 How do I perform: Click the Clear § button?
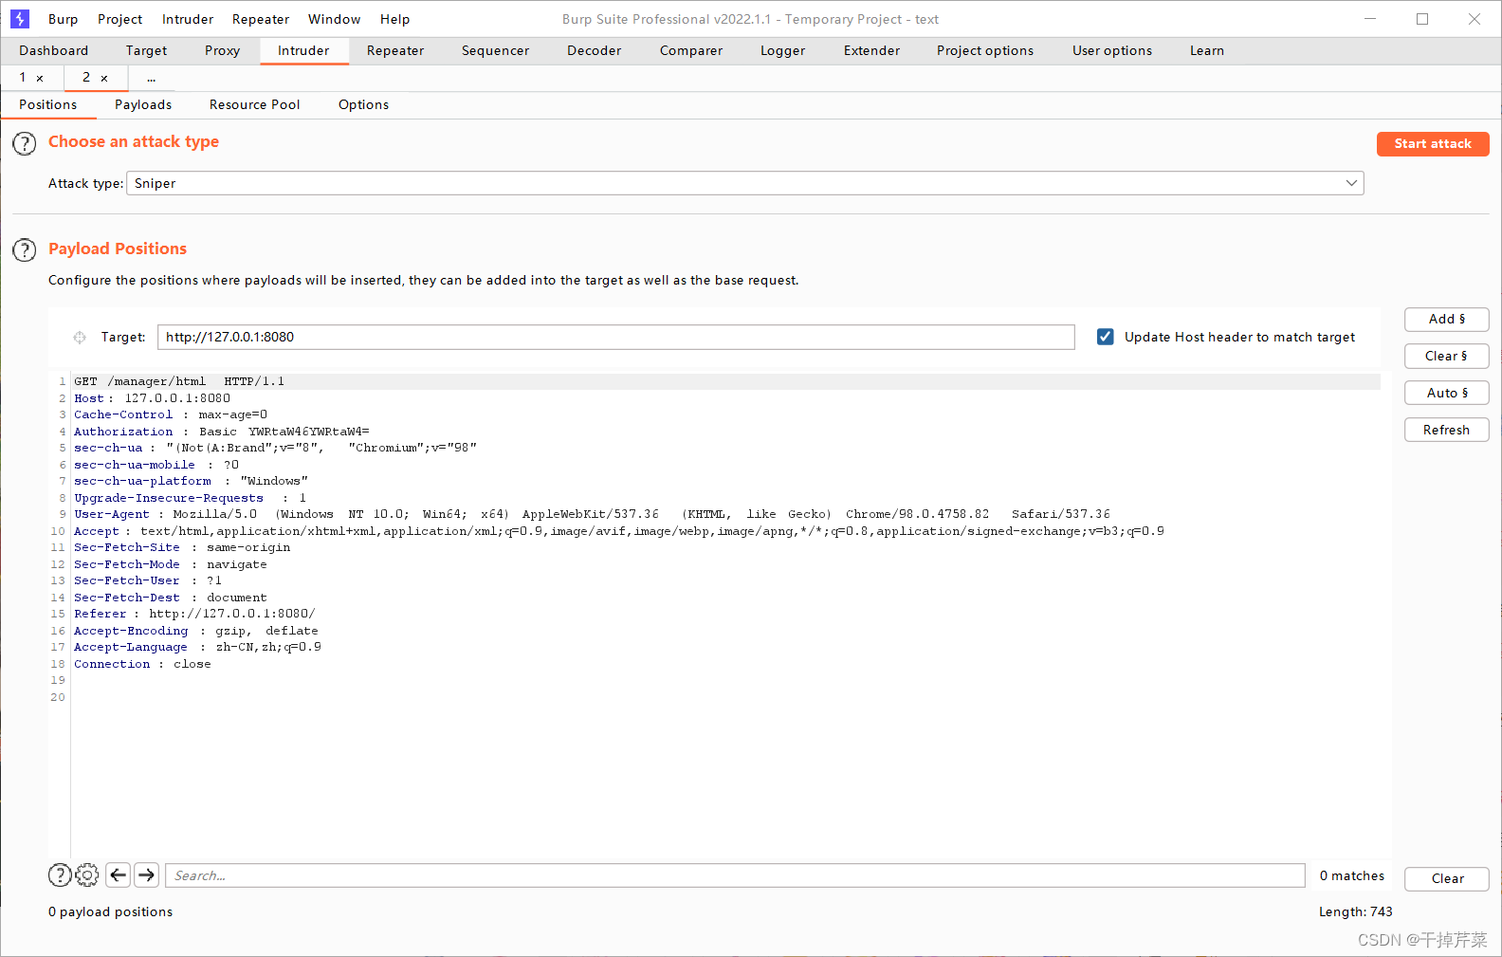(1447, 357)
